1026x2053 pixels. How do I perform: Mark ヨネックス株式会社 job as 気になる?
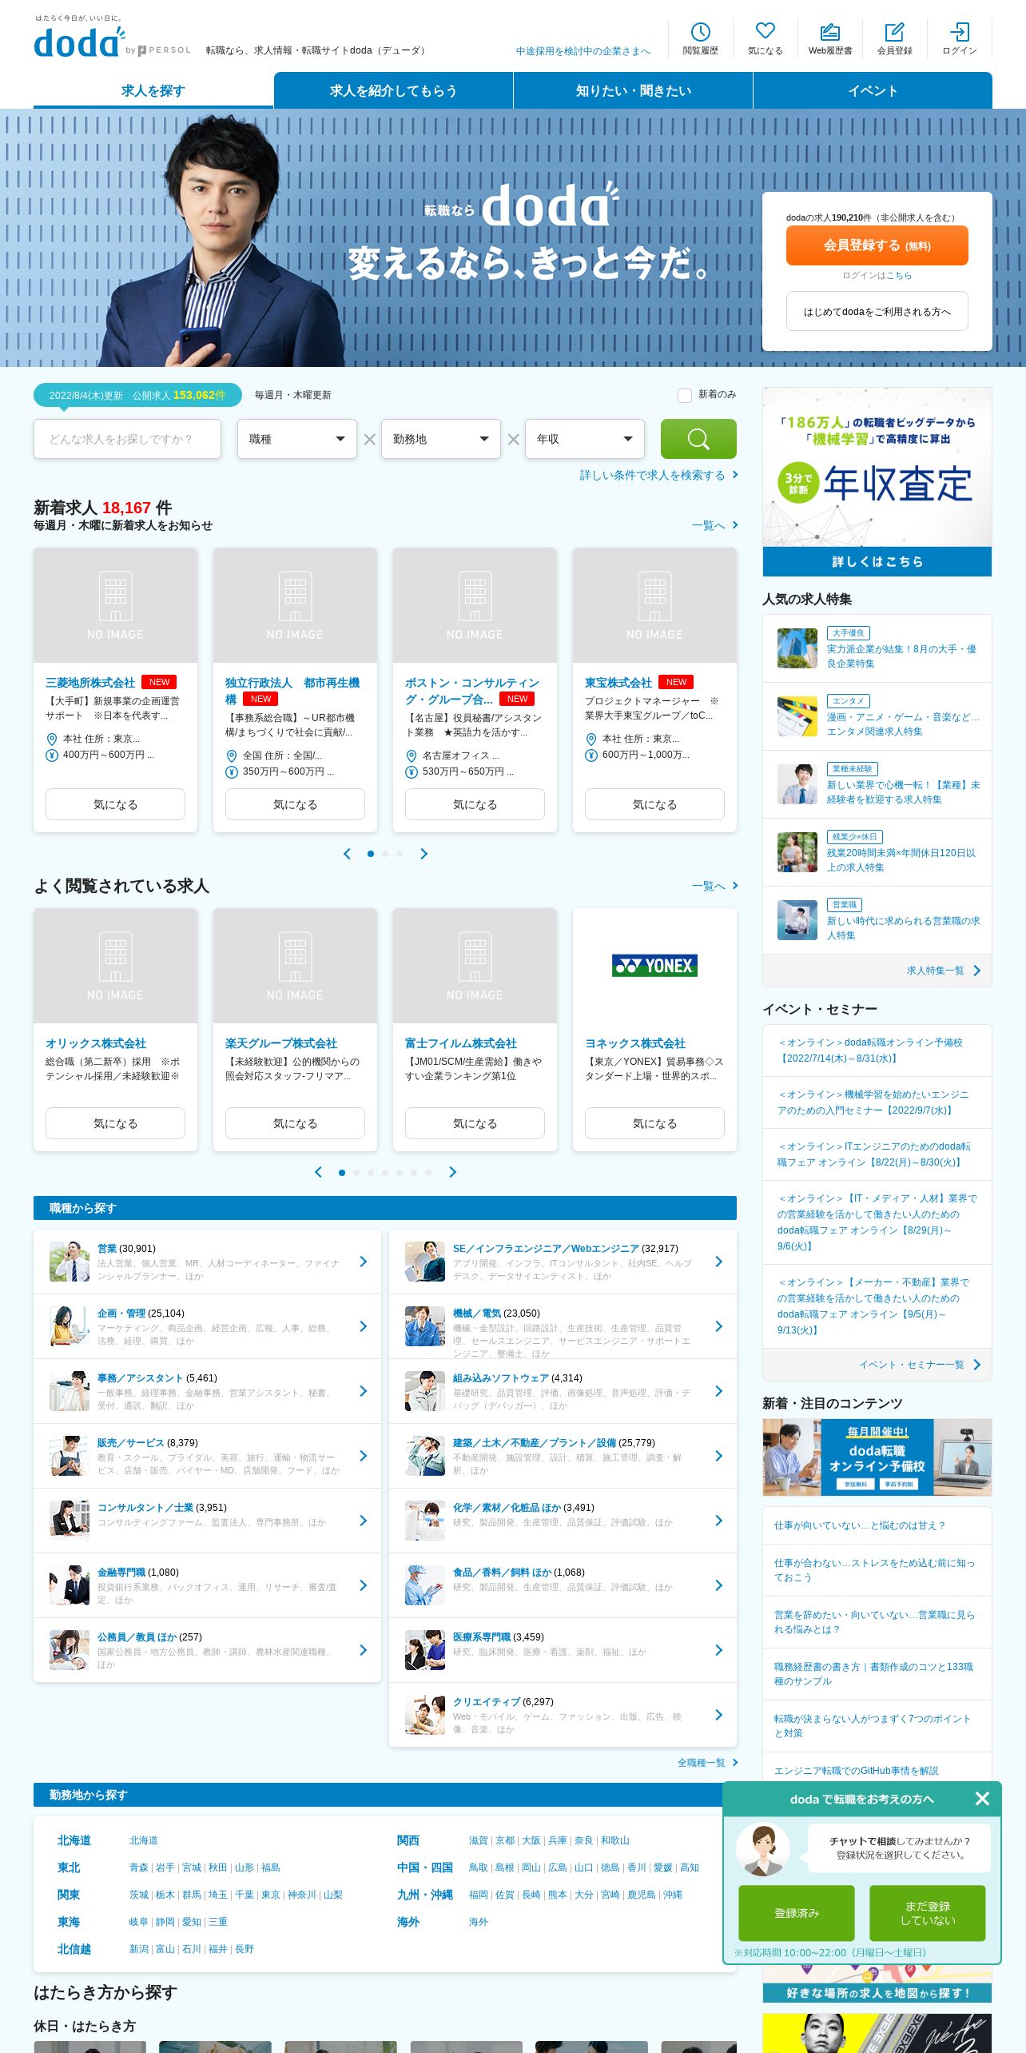654,1123
